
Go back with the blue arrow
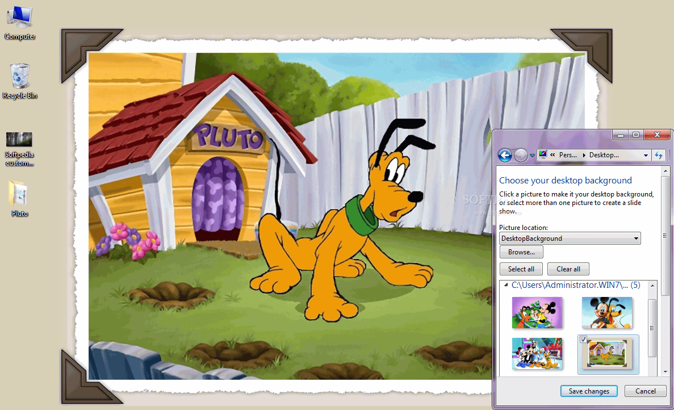point(505,155)
